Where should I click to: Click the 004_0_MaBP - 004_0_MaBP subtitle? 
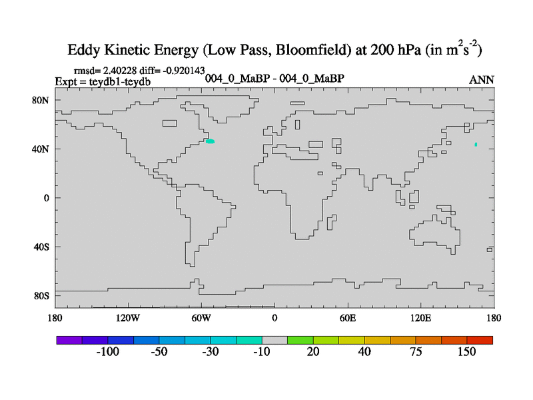coord(274,79)
